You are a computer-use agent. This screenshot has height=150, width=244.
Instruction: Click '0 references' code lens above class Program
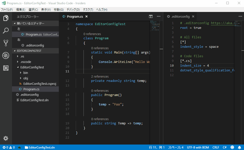(x=92, y=34)
